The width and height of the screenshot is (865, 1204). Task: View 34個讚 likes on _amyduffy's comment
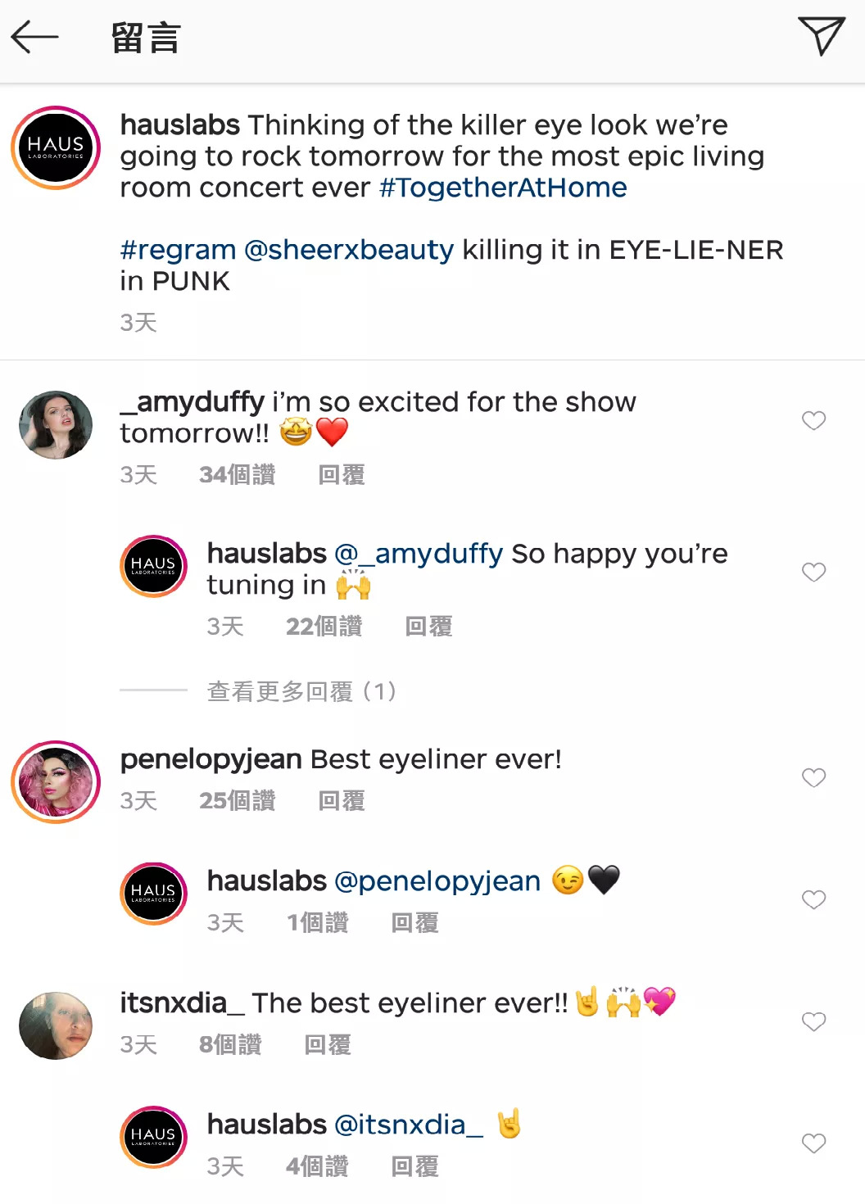238,475
